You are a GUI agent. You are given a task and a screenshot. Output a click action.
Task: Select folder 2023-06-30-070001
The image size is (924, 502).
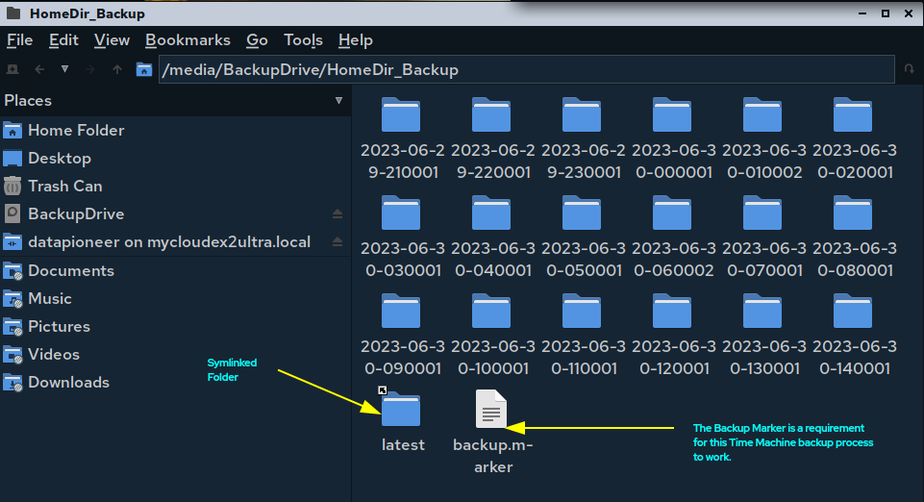pyautogui.click(x=763, y=237)
